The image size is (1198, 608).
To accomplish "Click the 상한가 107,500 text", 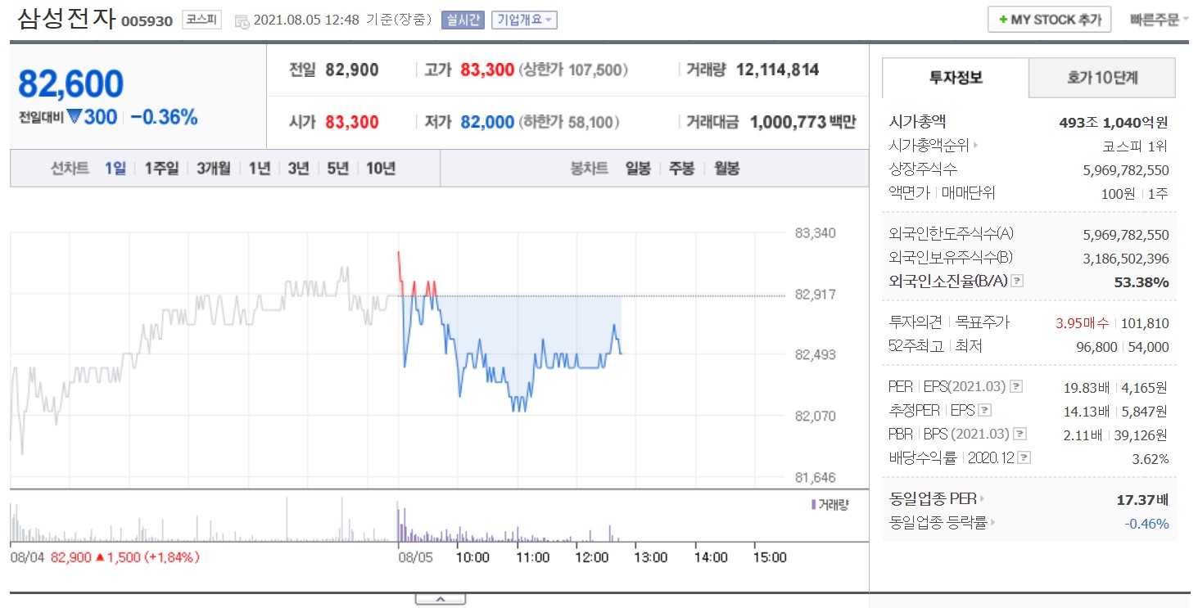I will pos(573,70).
